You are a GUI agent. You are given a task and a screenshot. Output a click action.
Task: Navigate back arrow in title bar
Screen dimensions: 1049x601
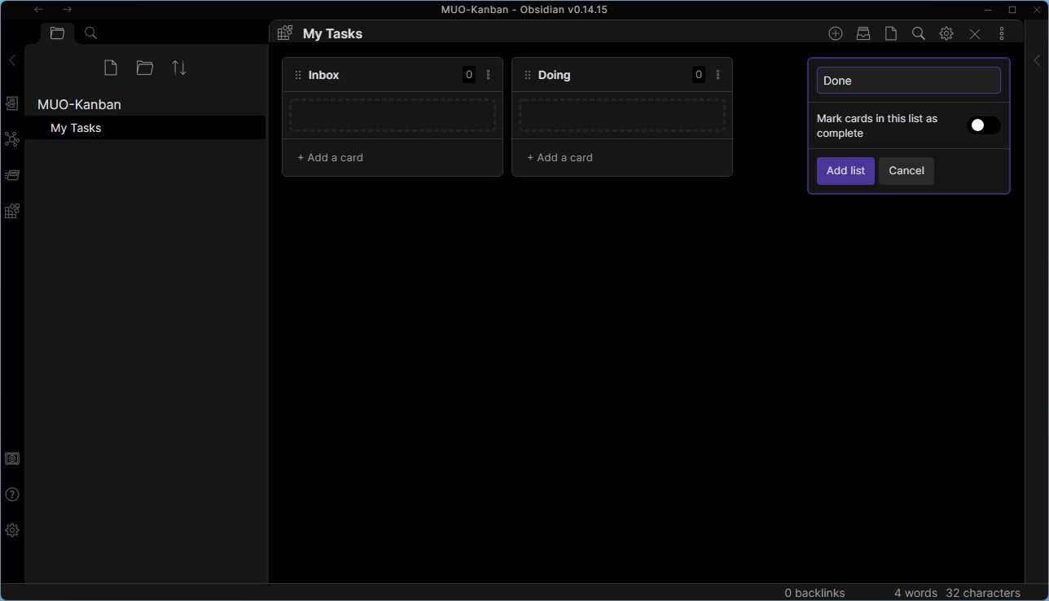point(38,10)
